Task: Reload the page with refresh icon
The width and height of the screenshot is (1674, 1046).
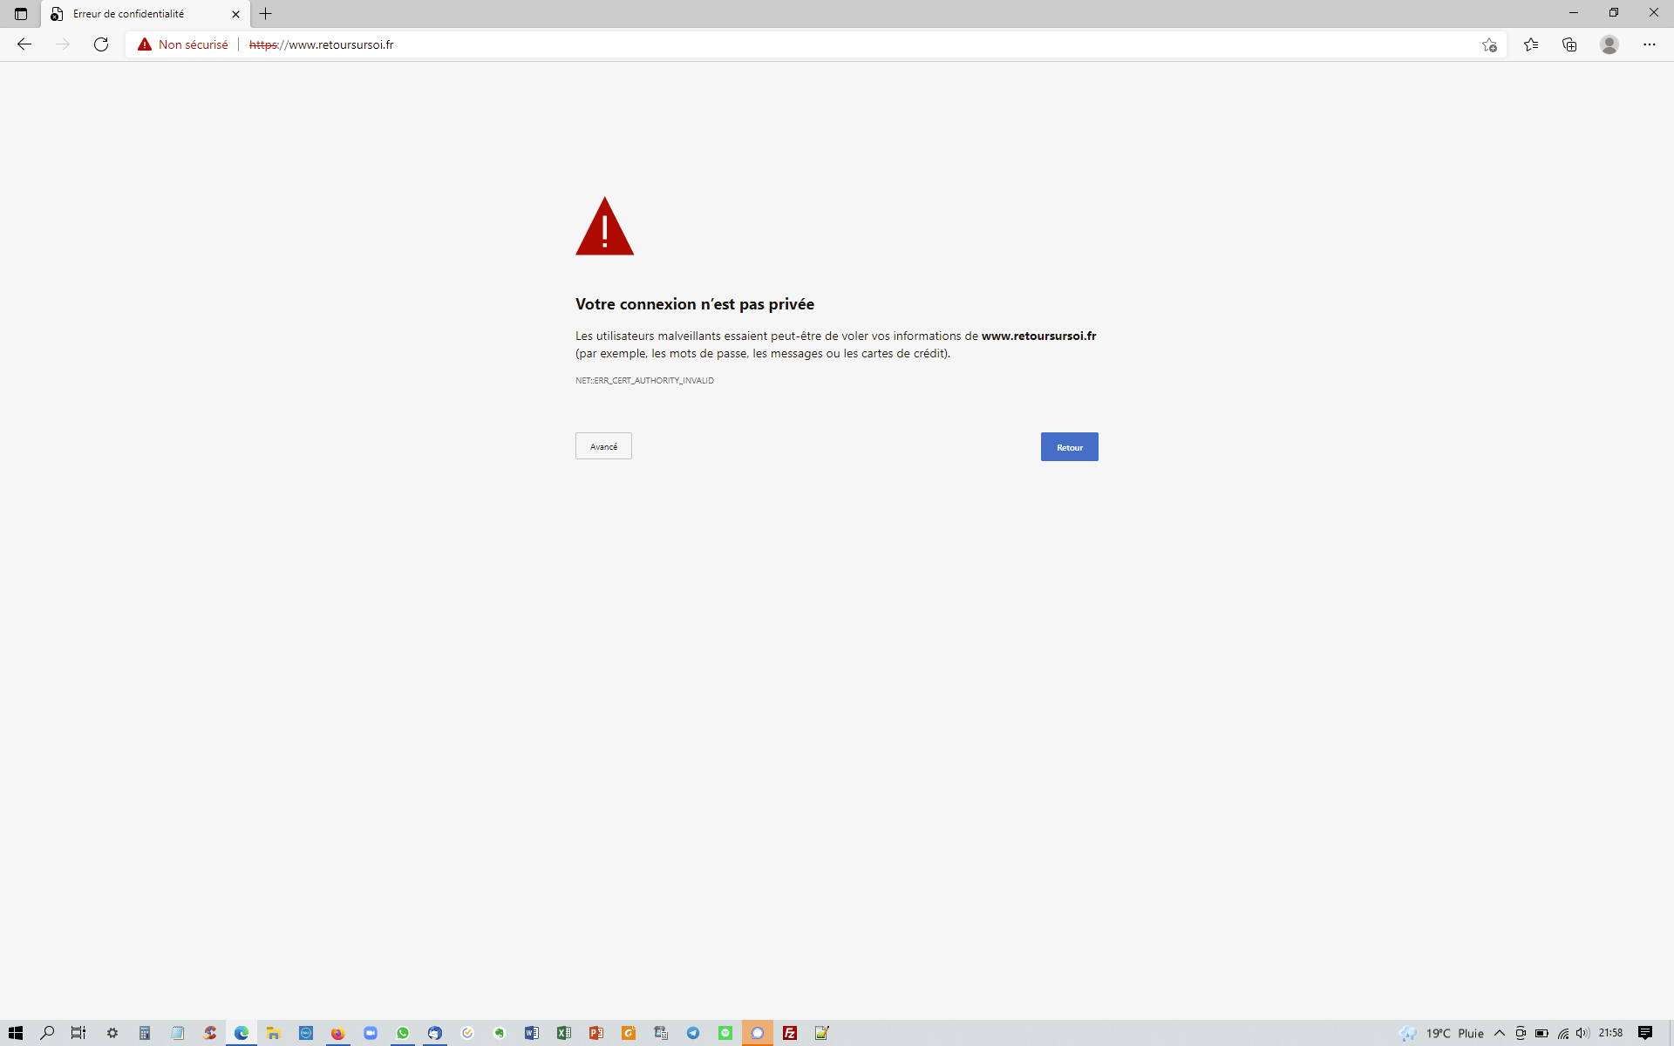Action: tap(101, 44)
